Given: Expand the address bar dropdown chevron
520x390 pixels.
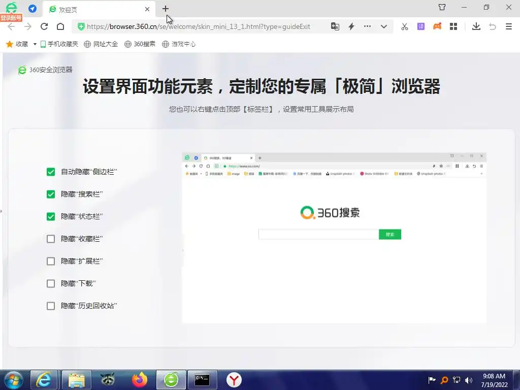Looking at the screenshot, I should [x=384, y=26].
